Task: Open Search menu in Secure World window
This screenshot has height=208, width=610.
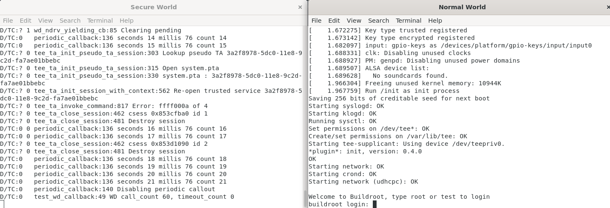Action: click(70, 21)
